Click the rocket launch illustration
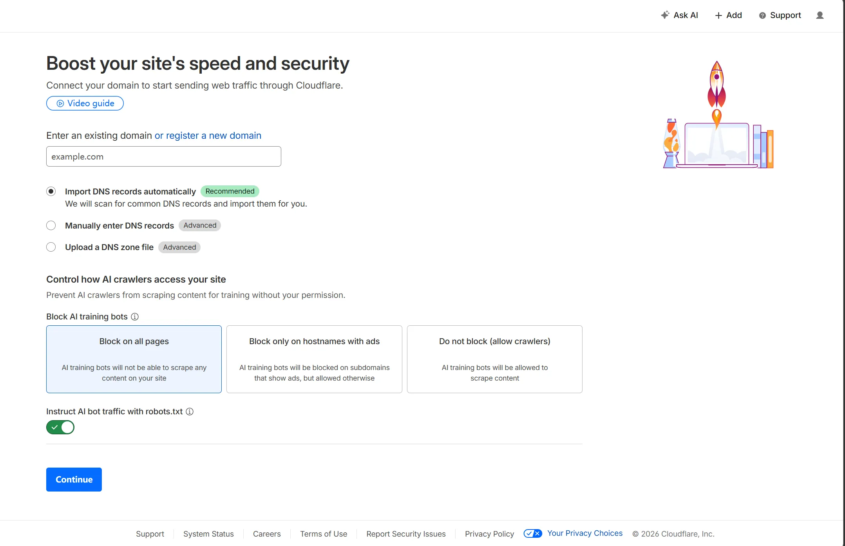 click(x=718, y=114)
